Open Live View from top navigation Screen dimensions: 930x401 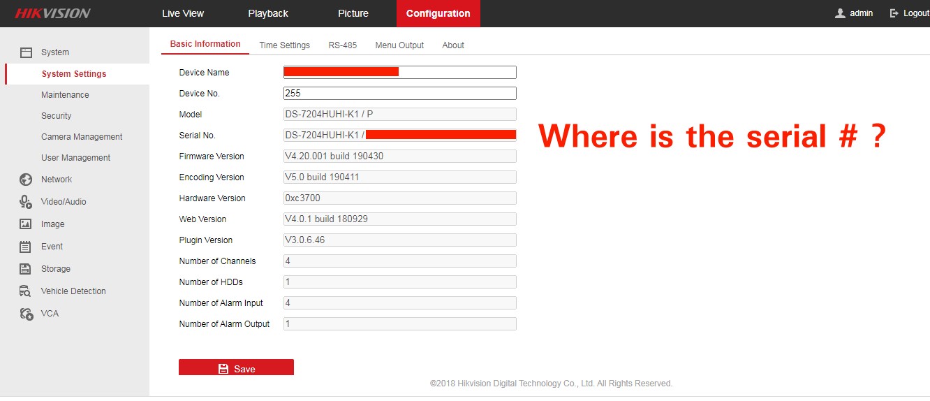[x=183, y=13]
